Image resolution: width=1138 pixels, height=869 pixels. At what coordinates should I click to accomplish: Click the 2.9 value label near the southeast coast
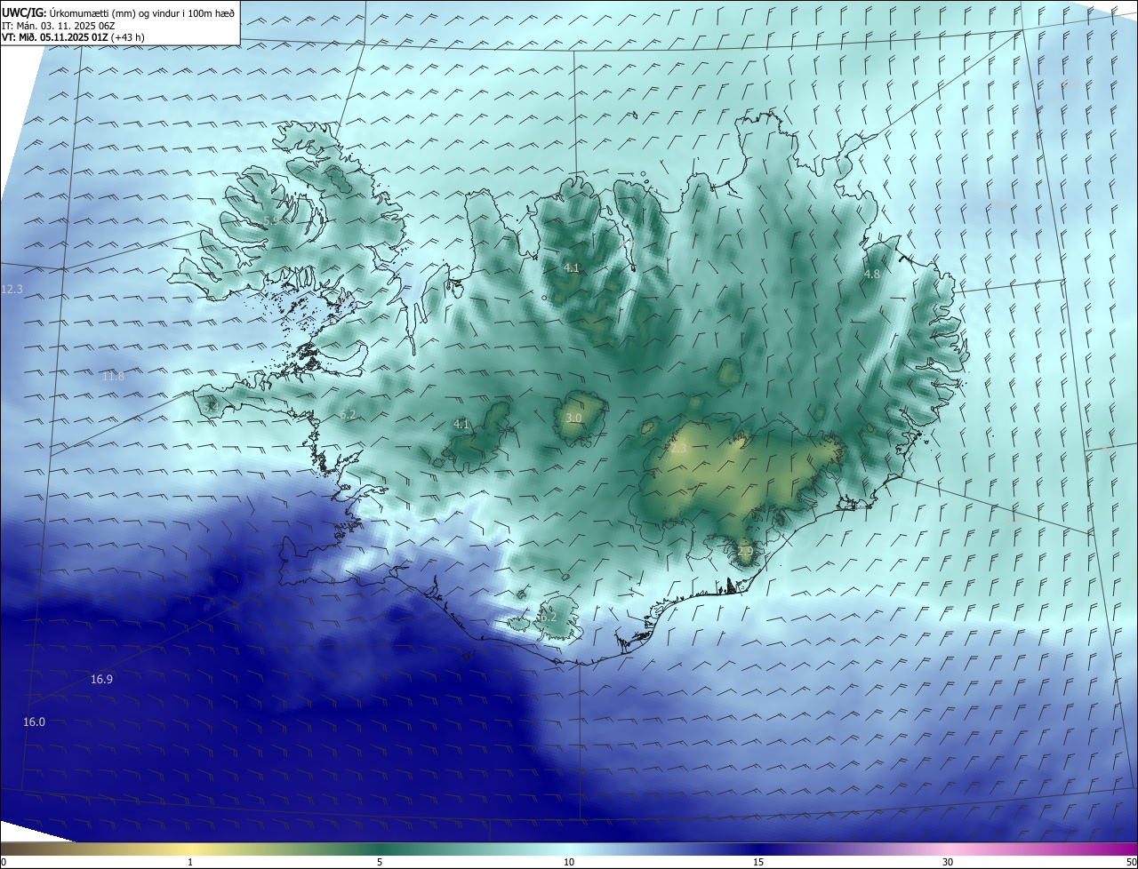pyautogui.click(x=745, y=552)
